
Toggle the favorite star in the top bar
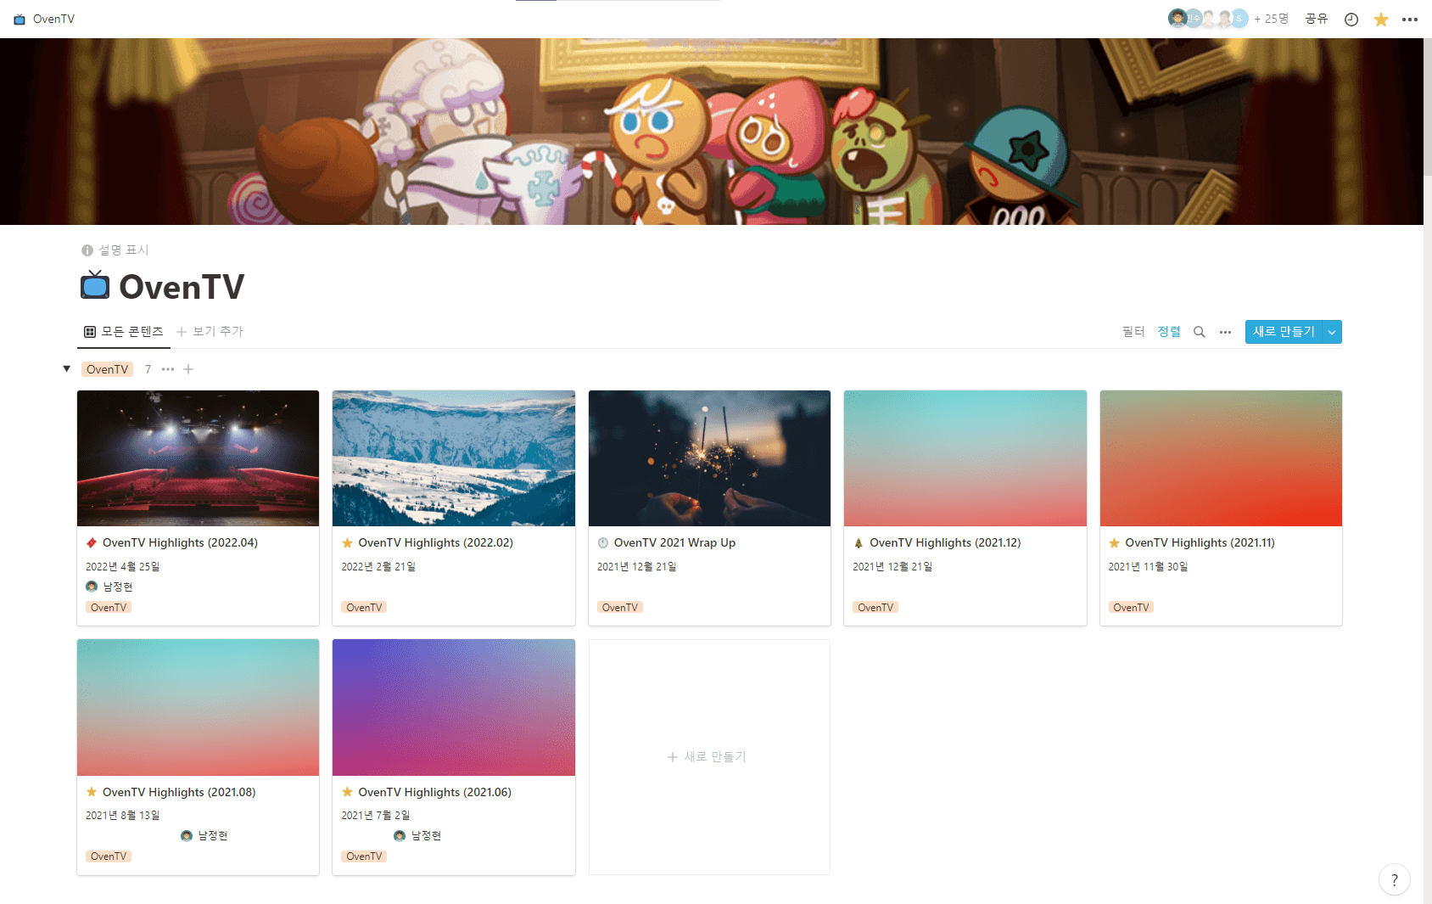(1381, 20)
